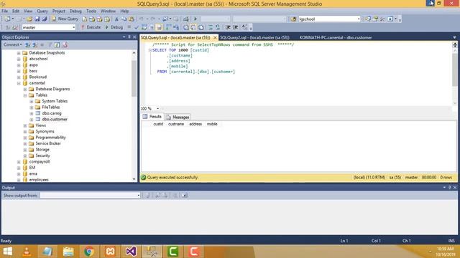
Task: Close the SQLQuery3.sql tab
Action: [215, 38]
